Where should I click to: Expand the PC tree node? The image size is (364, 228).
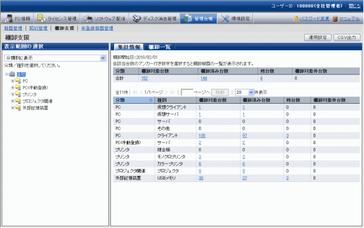[x=12, y=81]
